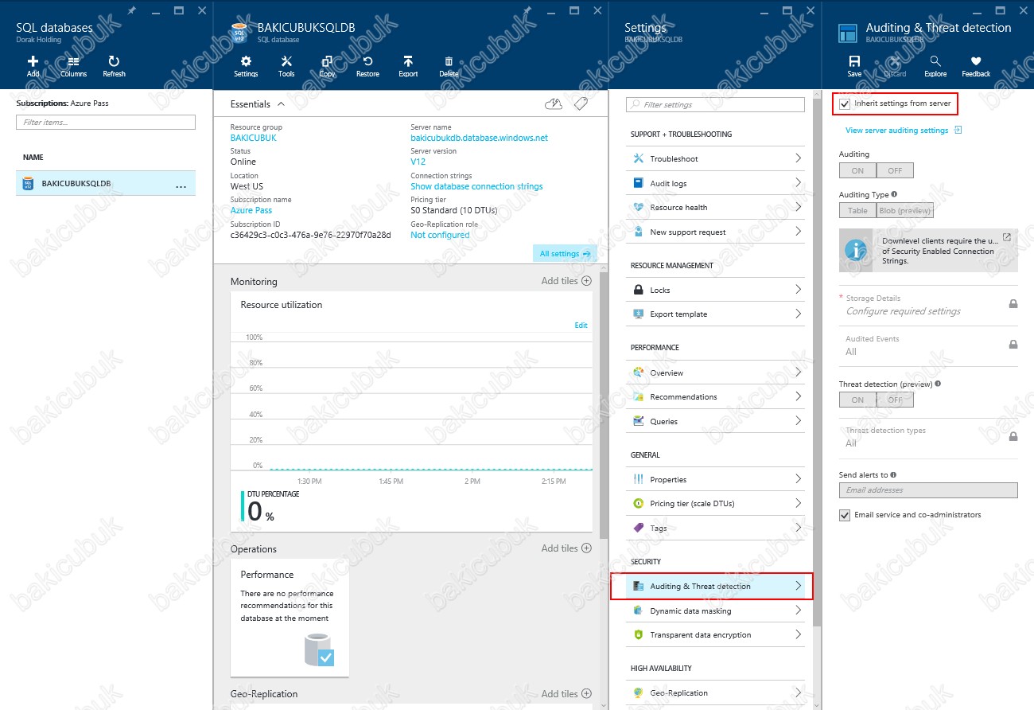Click the Filter items input
Image resolution: width=1034 pixels, height=710 pixels.
(106, 123)
